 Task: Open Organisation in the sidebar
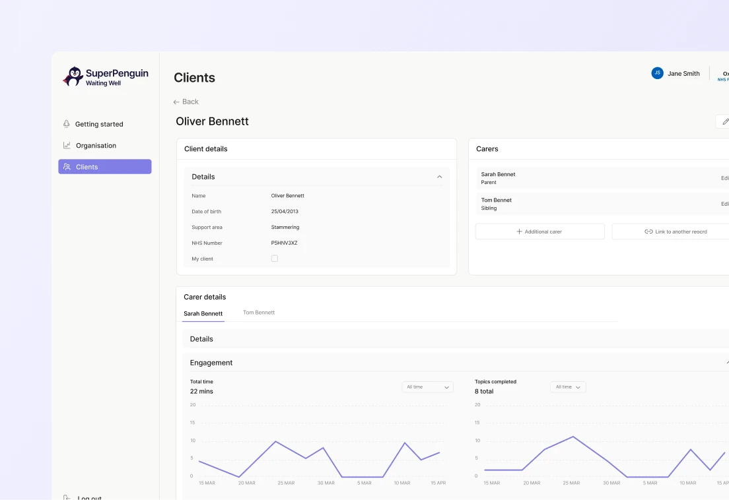(x=104, y=145)
